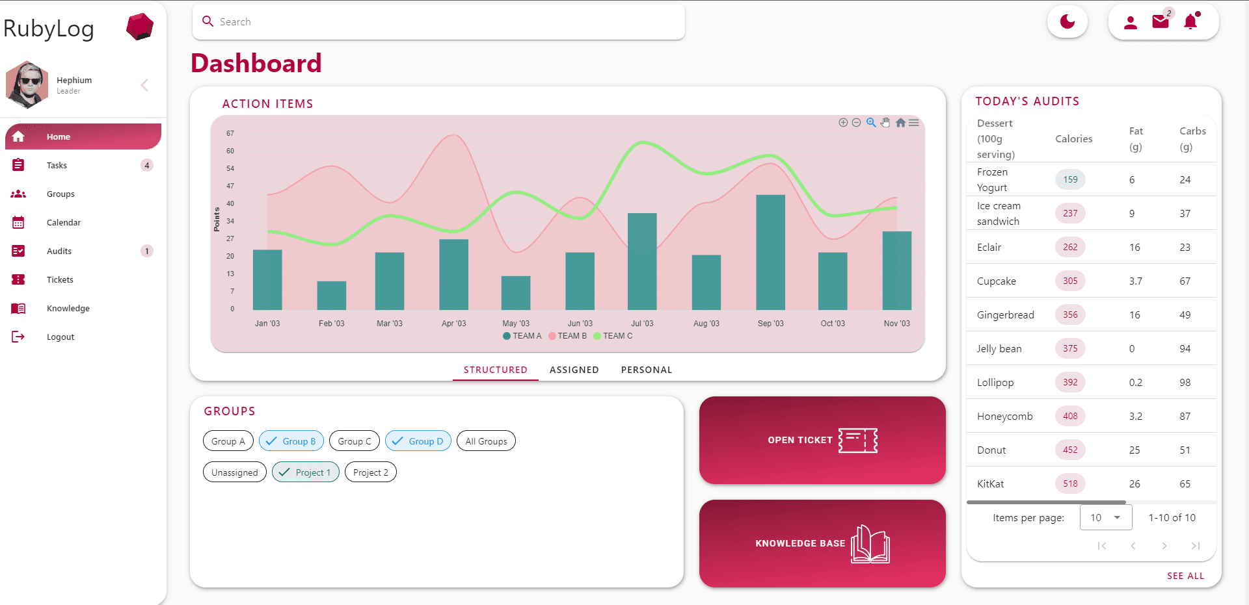This screenshot has height=605, width=1249.
Task: Click the Audits checklist icon
Action: pyautogui.click(x=18, y=251)
